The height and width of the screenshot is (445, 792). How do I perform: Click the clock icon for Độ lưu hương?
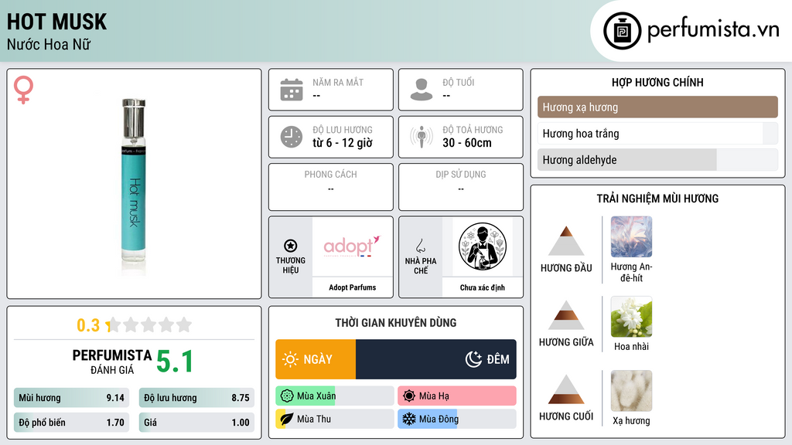(x=292, y=137)
